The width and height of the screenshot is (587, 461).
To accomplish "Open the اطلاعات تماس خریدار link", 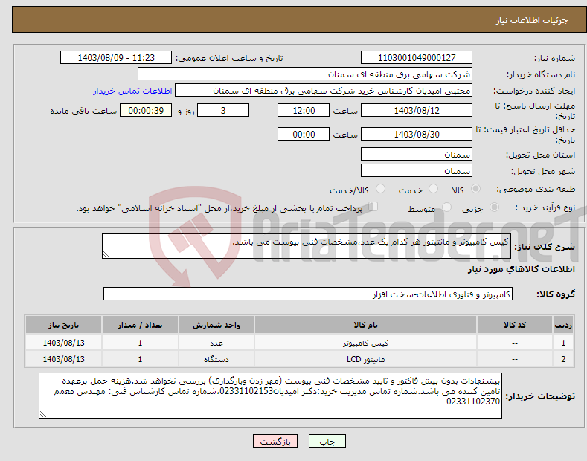I will click(132, 91).
